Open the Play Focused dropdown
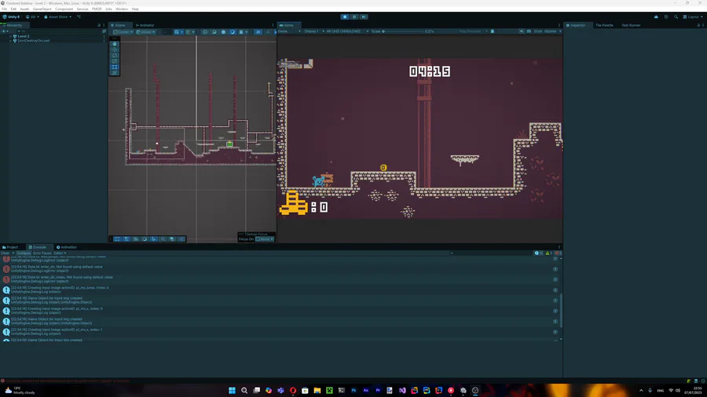Screen dimensions: 707x397 [x=473, y=31]
